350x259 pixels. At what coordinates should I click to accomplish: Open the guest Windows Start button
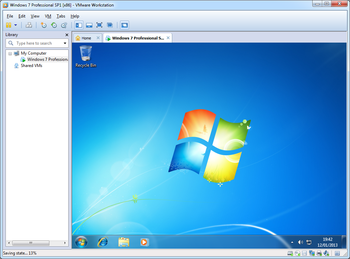pyautogui.click(x=81, y=242)
